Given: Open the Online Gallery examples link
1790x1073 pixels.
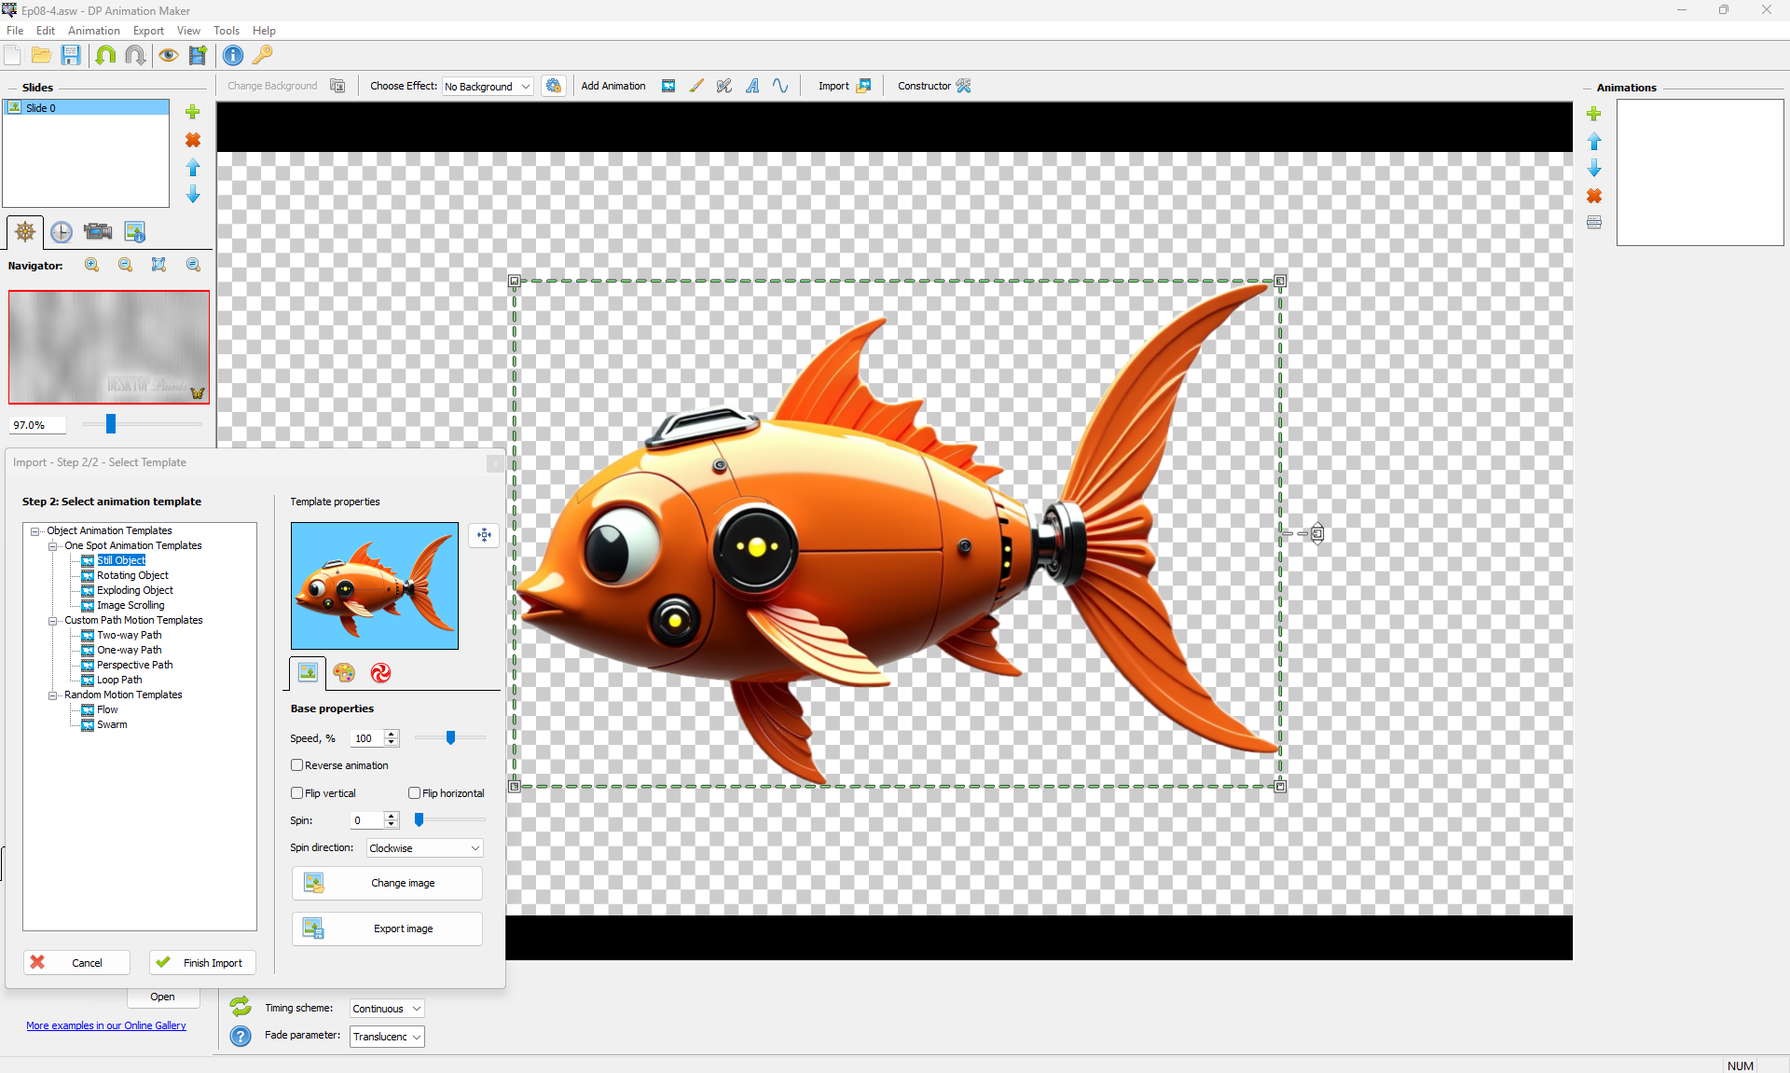Looking at the screenshot, I should (106, 1025).
